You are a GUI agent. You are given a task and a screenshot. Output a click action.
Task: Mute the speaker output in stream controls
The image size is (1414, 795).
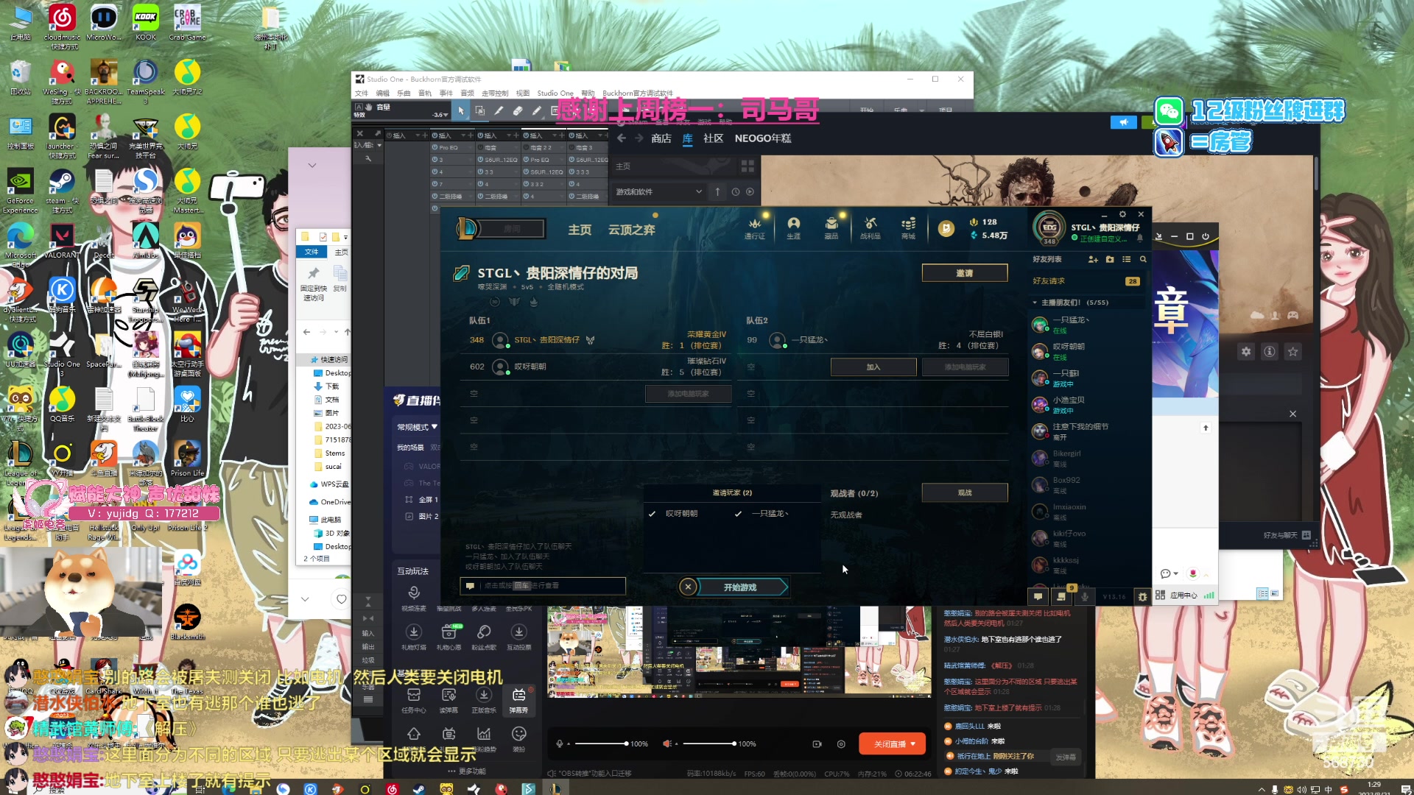pyautogui.click(x=666, y=744)
